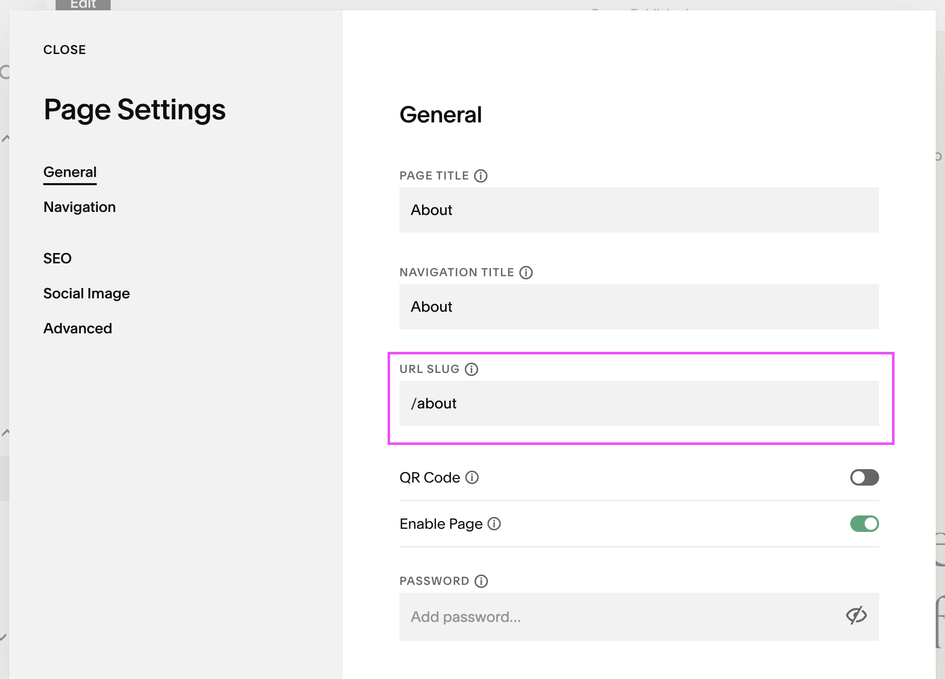
Task: Click the PAGE TITLE label
Action: [434, 176]
